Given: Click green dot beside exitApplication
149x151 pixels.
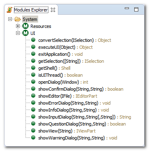Looking at the screenshot, I should 33,54.
